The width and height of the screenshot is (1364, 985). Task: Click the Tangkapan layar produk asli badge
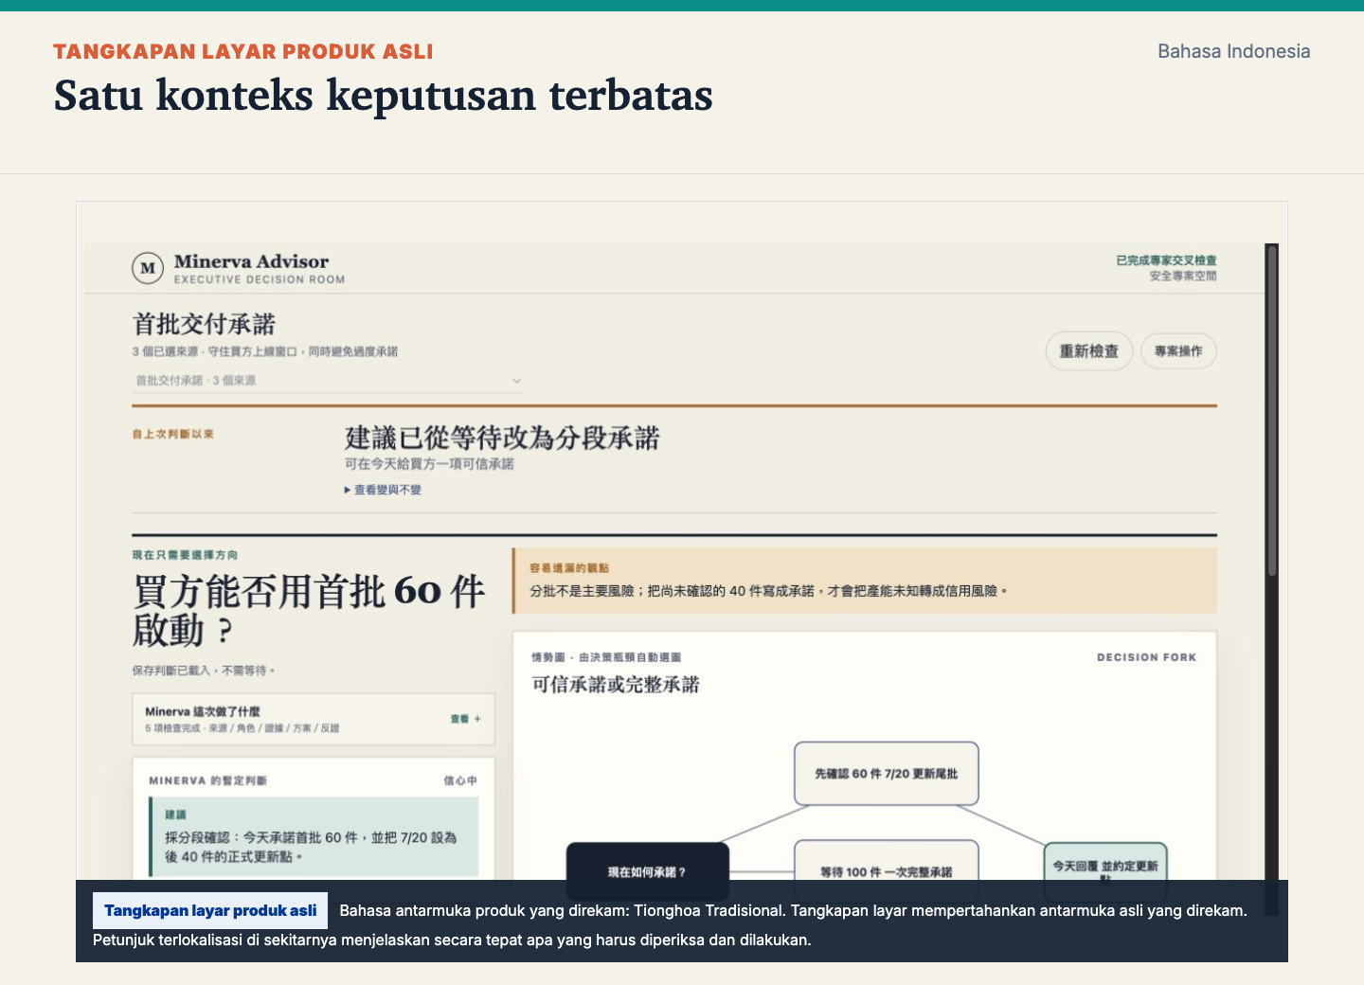click(x=210, y=910)
